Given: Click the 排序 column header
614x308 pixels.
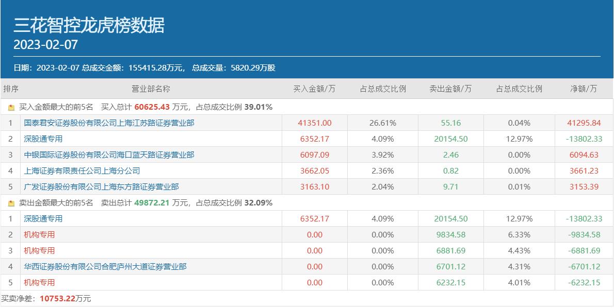Looking at the screenshot, I should (x=11, y=89).
